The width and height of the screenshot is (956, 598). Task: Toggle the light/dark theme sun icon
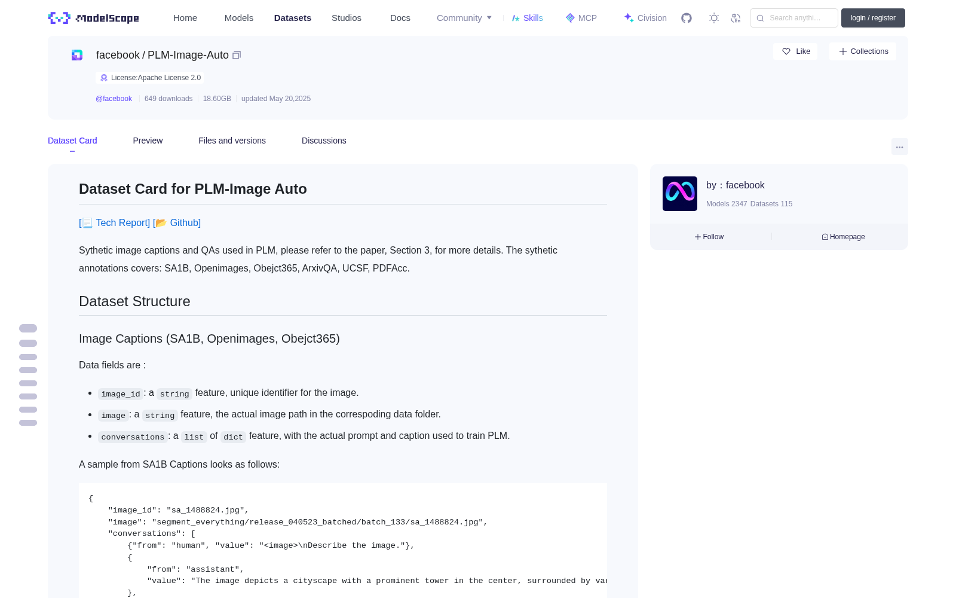(714, 18)
